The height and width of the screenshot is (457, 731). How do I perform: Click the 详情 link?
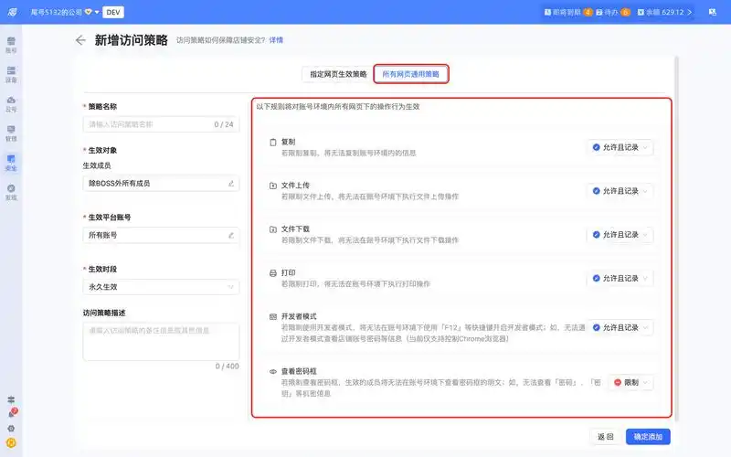click(x=276, y=40)
